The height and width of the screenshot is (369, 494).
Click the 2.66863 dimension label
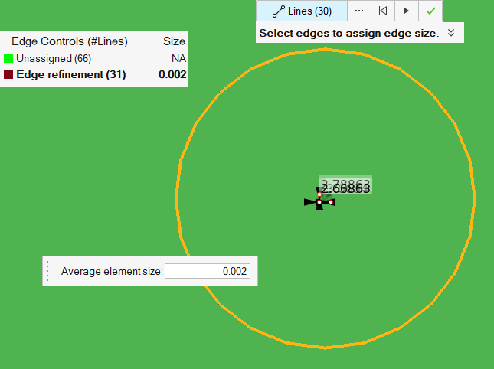[x=345, y=188]
